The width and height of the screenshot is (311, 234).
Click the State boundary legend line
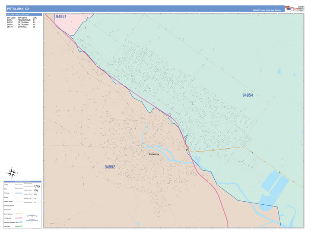(x=19, y=189)
